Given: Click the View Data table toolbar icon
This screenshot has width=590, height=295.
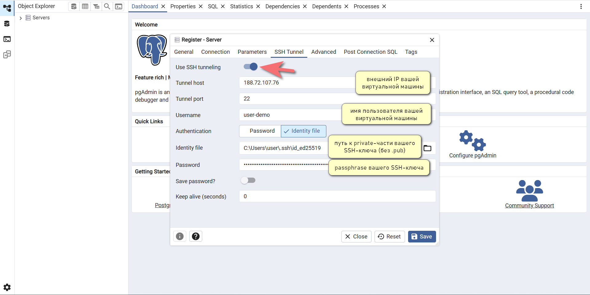Looking at the screenshot, I should point(85,6).
